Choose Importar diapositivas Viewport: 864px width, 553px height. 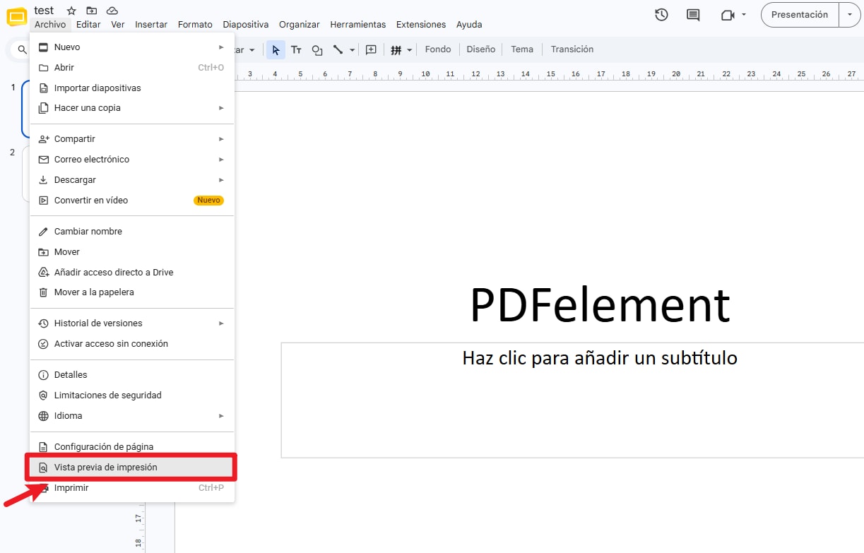[x=132, y=88]
